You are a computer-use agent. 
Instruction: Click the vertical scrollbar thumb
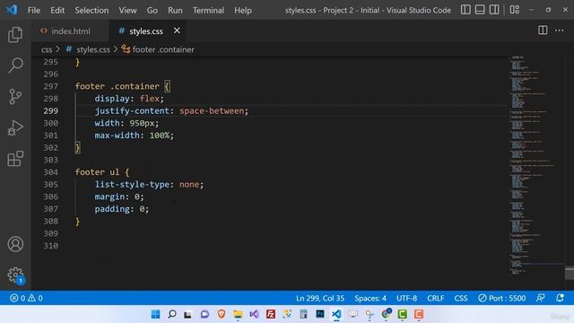click(570, 274)
